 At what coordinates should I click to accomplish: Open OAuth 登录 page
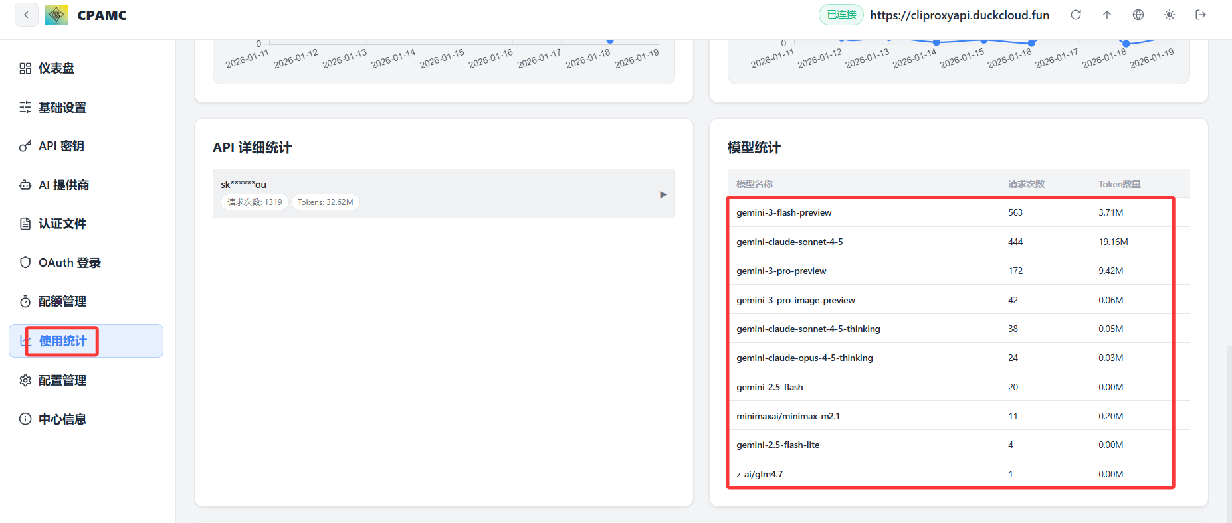tap(86, 263)
